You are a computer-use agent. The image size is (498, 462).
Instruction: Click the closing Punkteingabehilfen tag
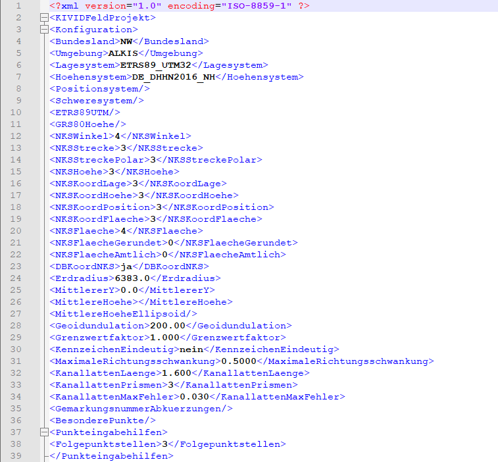tap(109, 456)
